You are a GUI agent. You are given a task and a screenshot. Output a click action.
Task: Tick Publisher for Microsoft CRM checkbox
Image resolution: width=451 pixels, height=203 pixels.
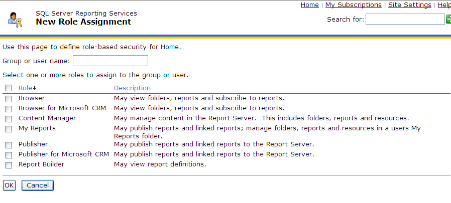tap(9, 155)
